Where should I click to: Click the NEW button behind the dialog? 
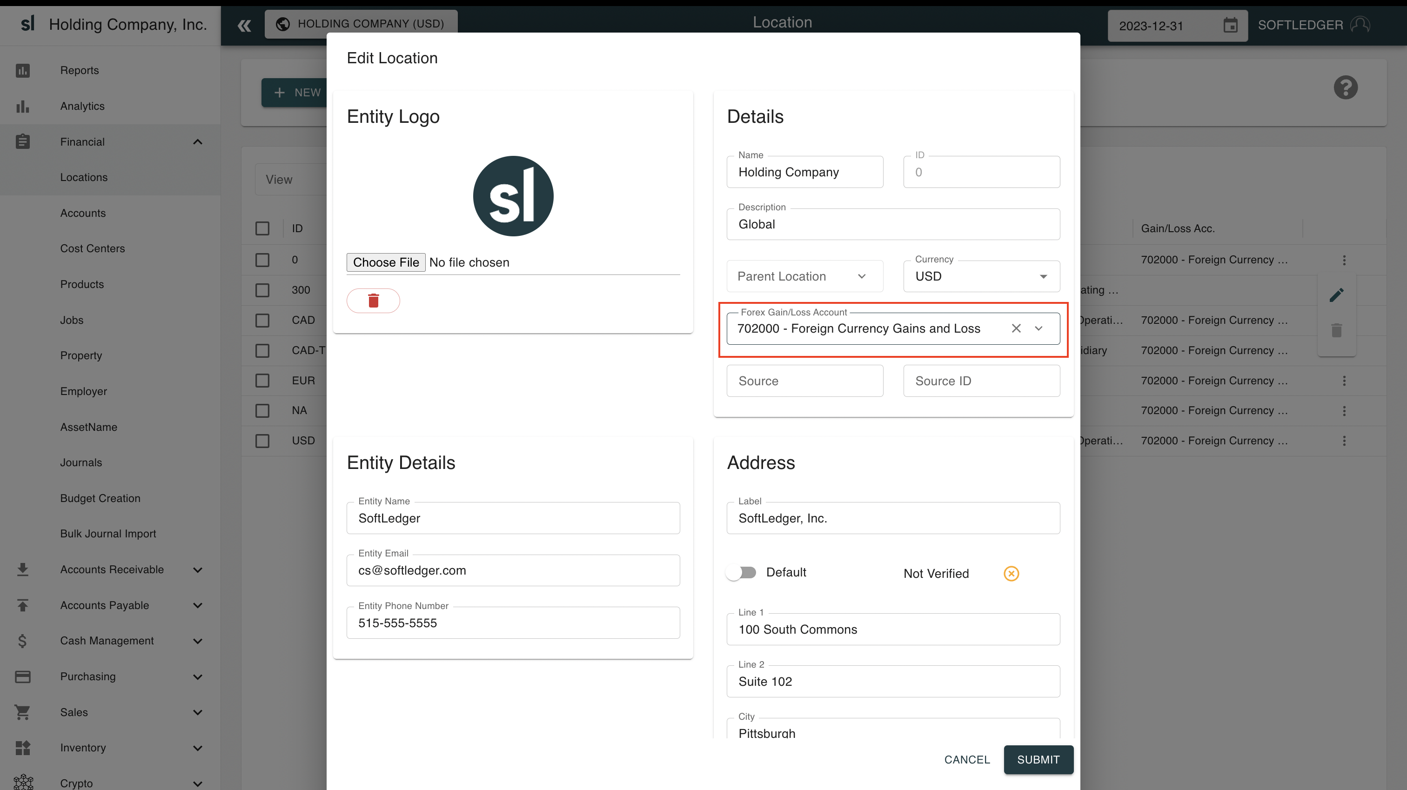[294, 92]
